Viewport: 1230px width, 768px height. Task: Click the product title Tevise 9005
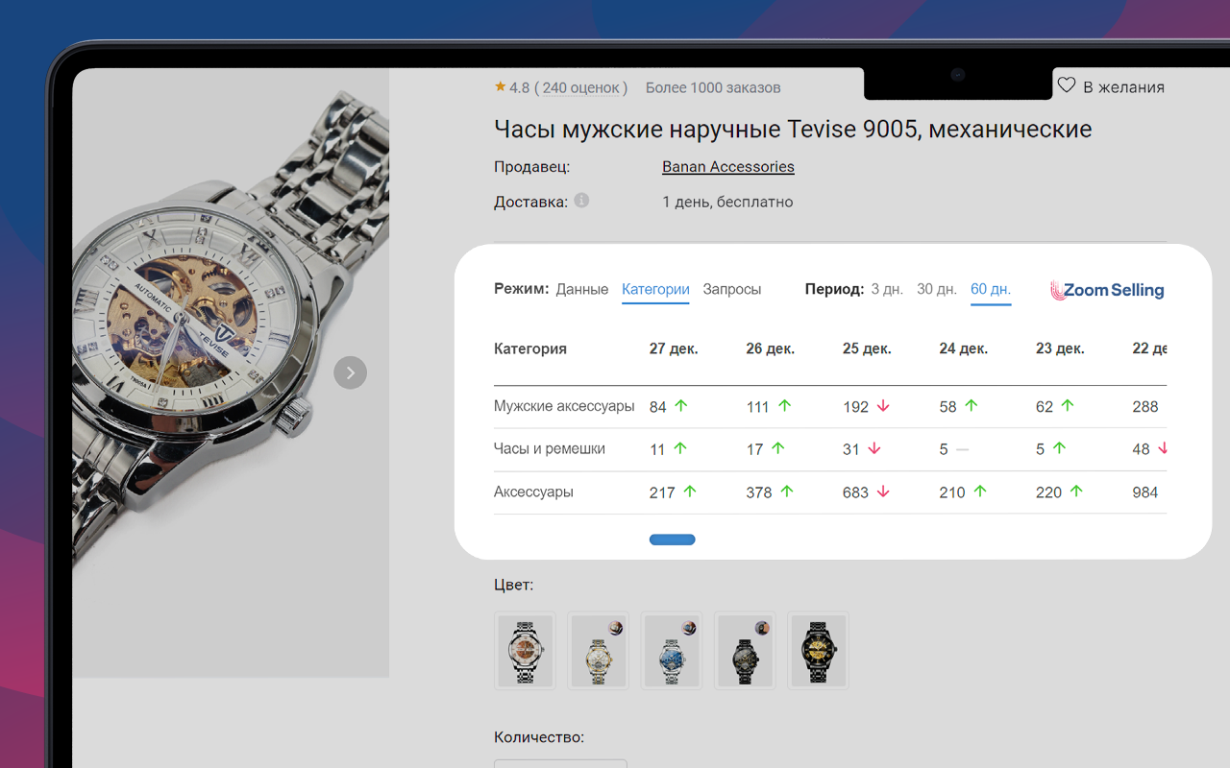pos(793,129)
